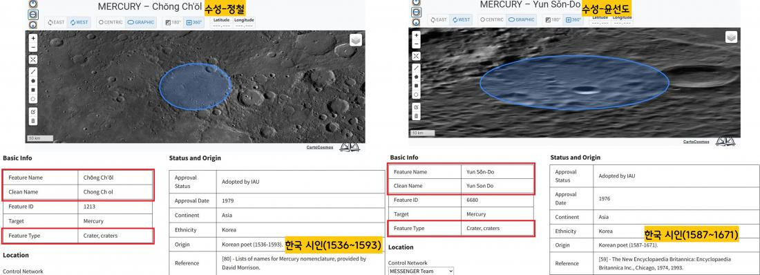This screenshot has width=760, height=275.
Task: Select the Feature ID value 1213
Action: (x=89, y=207)
